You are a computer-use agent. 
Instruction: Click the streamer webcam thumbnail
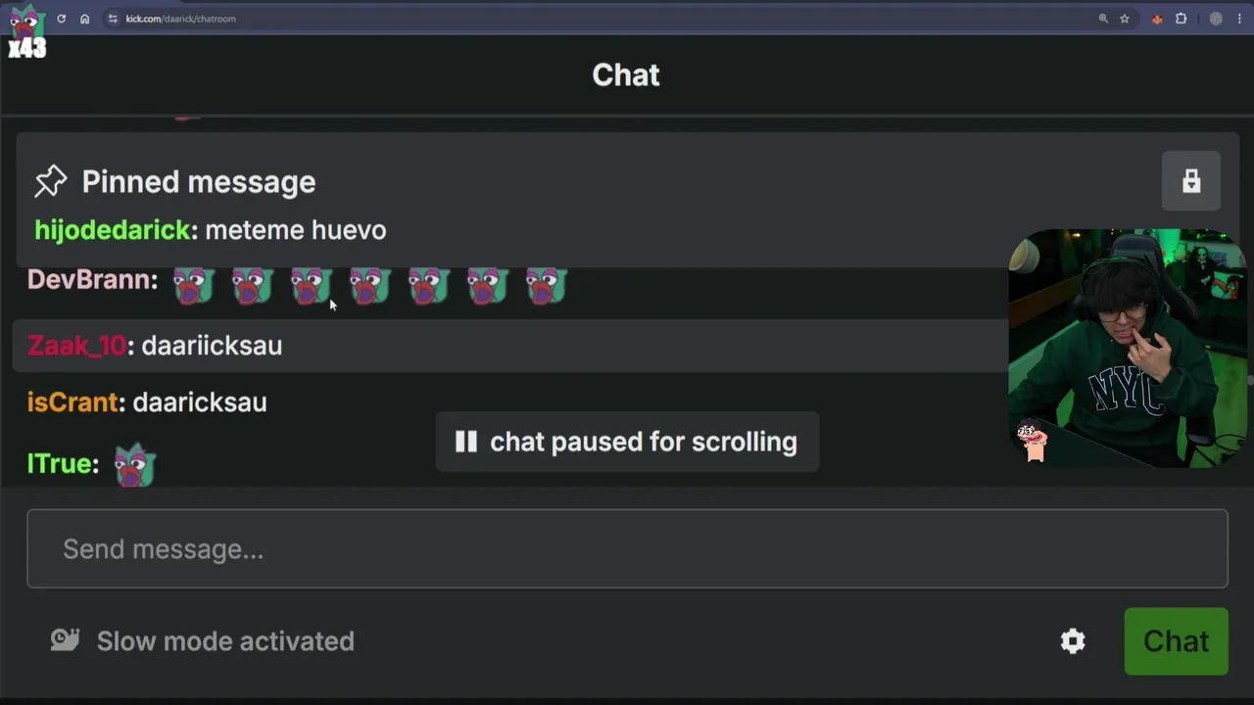(1127, 348)
